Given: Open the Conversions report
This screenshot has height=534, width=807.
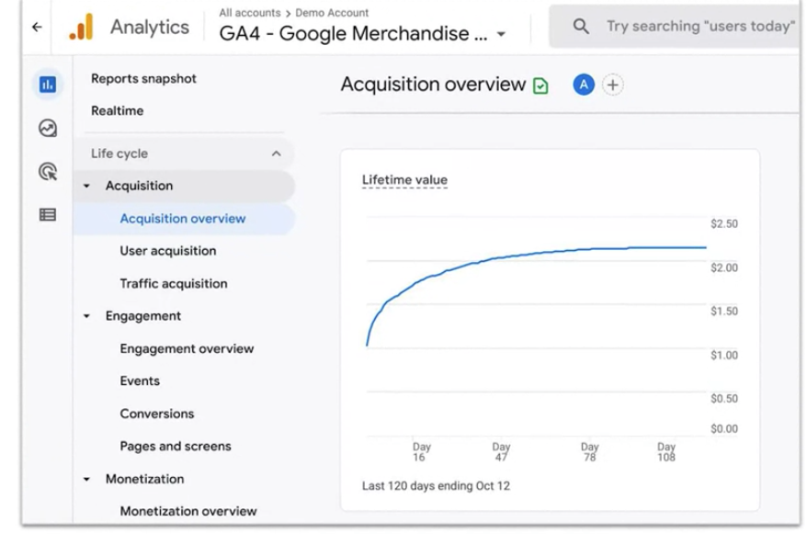Looking at the screenshot, I should [x=157, y=414].
